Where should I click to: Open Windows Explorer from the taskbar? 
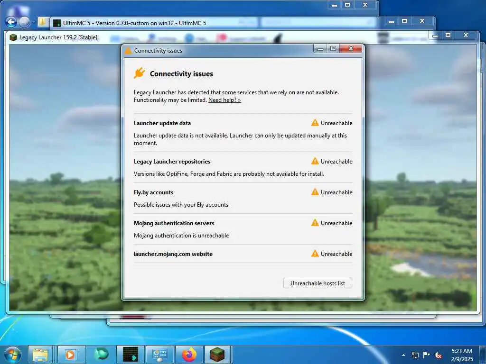[40, 355]
